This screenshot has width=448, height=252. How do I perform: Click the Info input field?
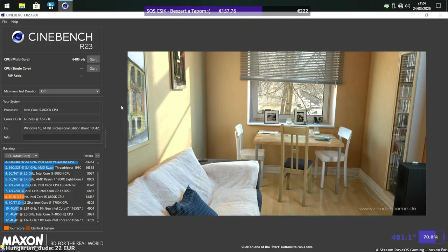click(61, 137)
